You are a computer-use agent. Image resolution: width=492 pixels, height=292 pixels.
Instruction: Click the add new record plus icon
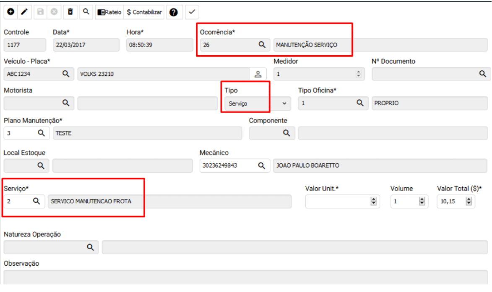click(10, 12)
